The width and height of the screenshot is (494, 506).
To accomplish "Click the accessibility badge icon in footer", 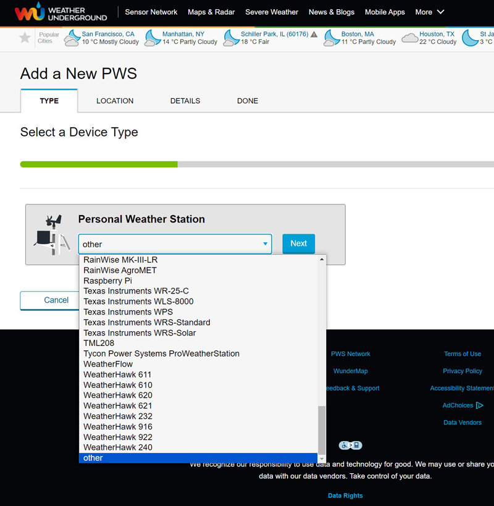I will [350, 445].
